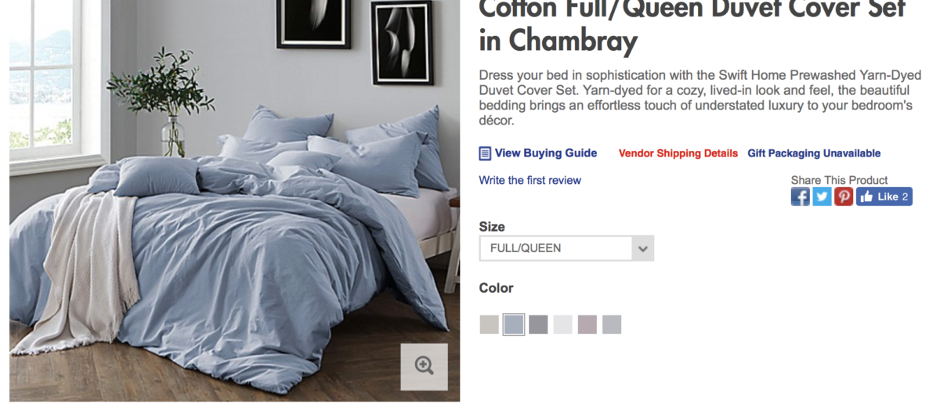
Task: Click the Size dropdown chevron arrow
Action: pos(643,249)
